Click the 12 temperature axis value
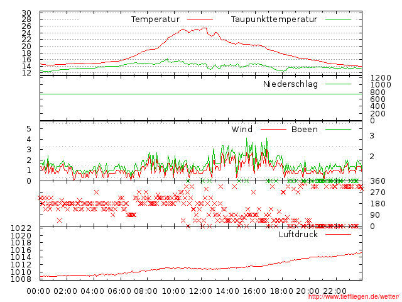 click(26, 73)
